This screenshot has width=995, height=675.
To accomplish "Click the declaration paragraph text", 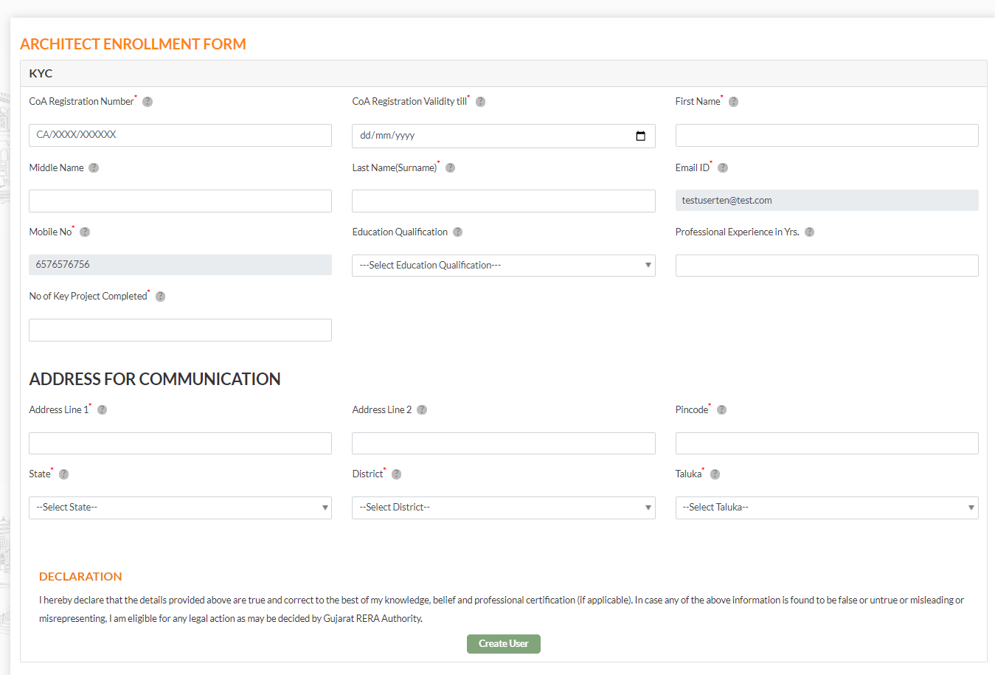I will [x=502, y=609].
